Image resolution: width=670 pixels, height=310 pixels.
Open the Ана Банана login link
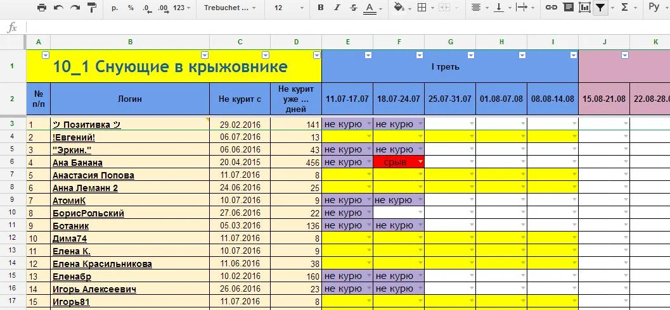77,163
